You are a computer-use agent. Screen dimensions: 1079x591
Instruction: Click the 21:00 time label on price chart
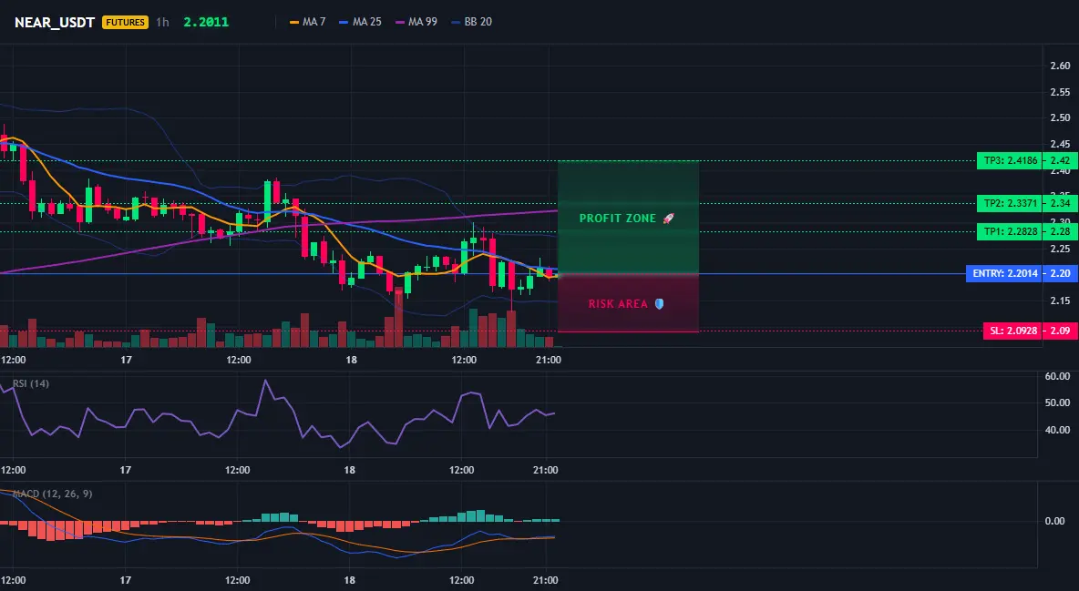(x=548, y=360)
